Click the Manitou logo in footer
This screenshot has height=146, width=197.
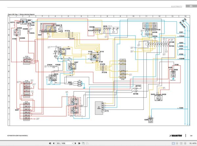tap(176, 135)
